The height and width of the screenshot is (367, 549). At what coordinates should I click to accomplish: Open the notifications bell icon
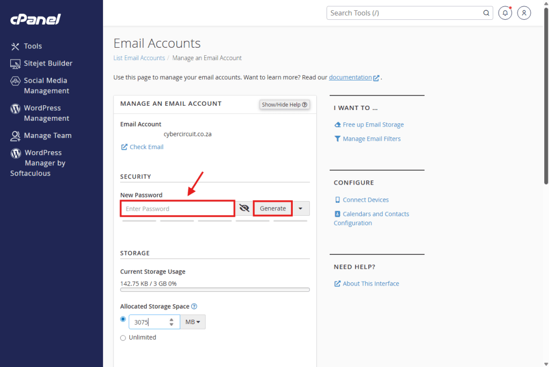click(x=505, y=13)
